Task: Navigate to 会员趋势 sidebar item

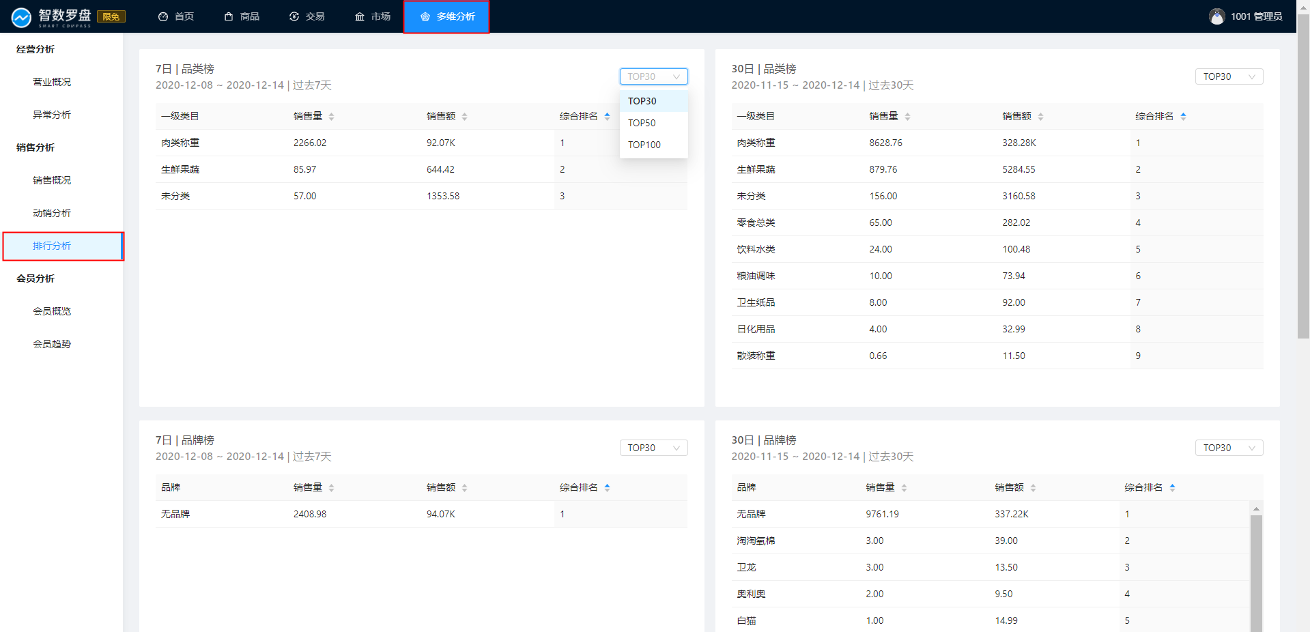Action: [x=52, y=344]
